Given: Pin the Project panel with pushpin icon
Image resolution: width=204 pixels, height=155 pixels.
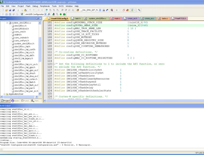Looking at the screenshot, I should click(x=37, y=19).
